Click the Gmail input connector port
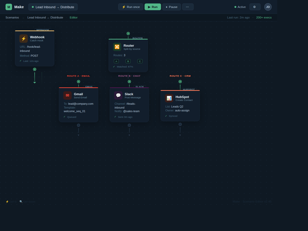This screenshot has height=231, width=308. point(79,82)
